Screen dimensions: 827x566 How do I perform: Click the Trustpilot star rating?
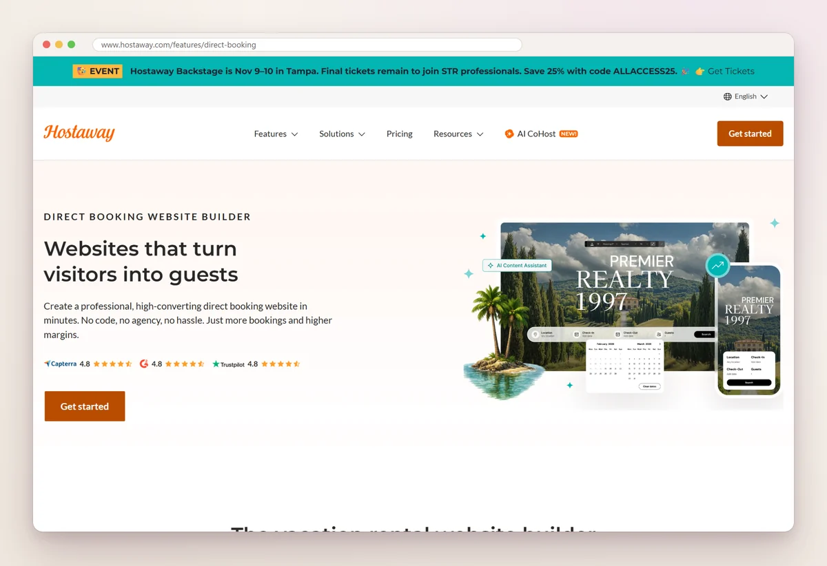(280, 364)
